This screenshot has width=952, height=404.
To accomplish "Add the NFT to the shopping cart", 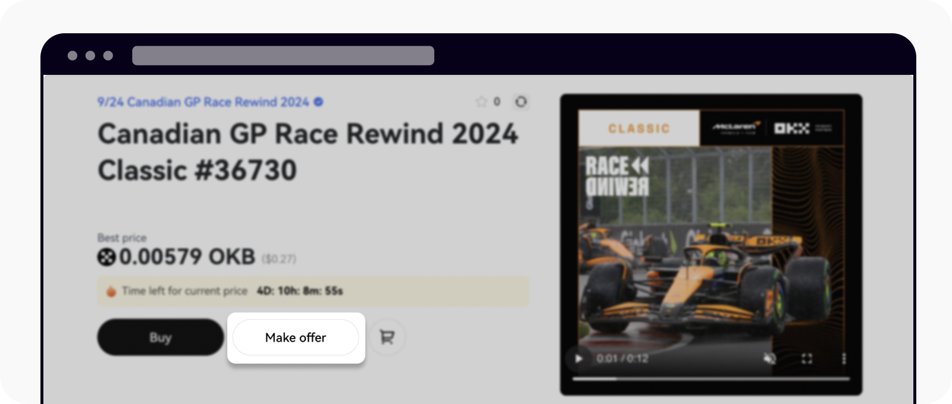I will point(387,337).
